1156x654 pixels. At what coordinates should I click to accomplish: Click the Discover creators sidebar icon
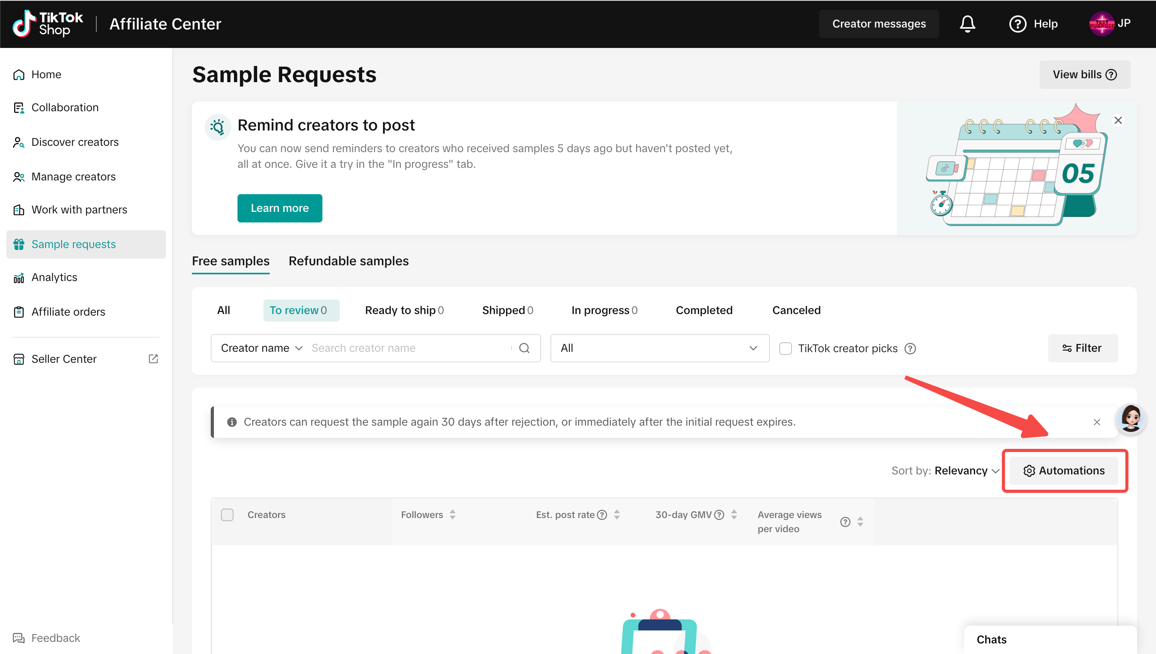tap(19, 142)
